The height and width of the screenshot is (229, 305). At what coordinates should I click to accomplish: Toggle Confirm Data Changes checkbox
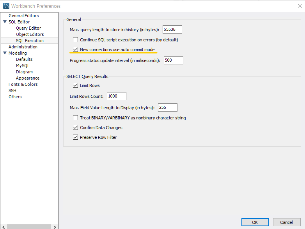(x=76, y=128)
